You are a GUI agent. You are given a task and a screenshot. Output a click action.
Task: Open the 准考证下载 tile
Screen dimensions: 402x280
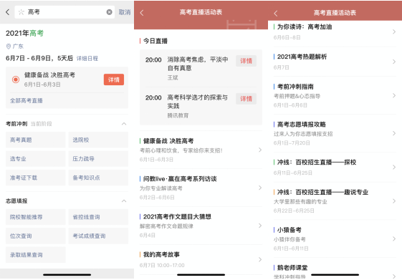tap(36, 178)
